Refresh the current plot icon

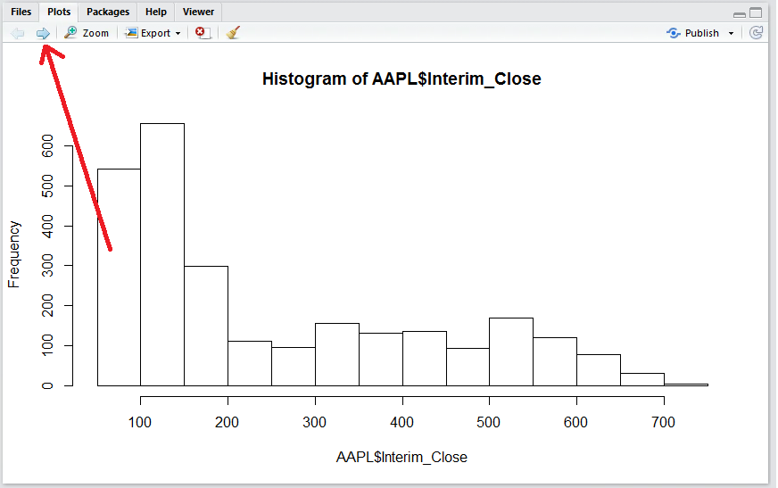tap(757, 33)
